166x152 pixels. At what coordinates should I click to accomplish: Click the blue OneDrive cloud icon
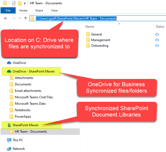(9, 63)
